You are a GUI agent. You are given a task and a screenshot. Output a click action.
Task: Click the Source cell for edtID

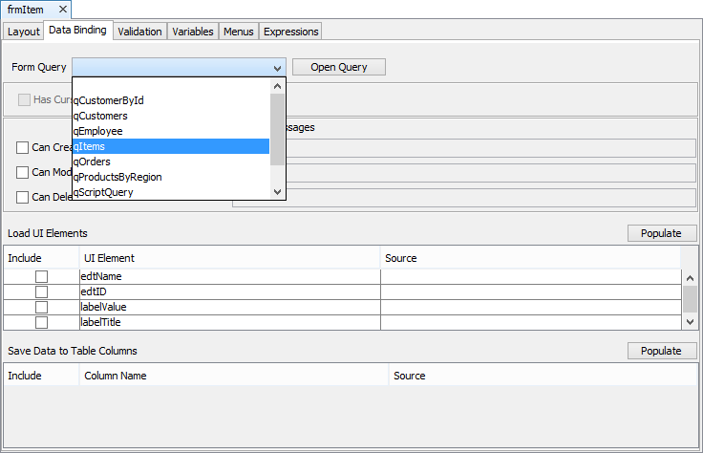click(530, 291)
